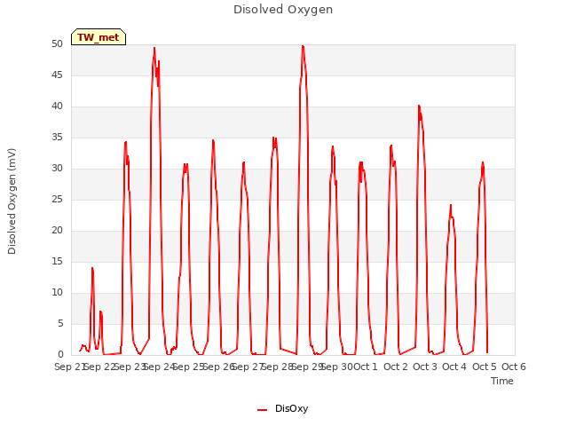568x426 pixels.
Task: Toggle the DisOxy legend entry
Action: 282,408
